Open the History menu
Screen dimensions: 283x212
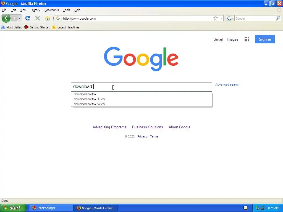(35, 10)
